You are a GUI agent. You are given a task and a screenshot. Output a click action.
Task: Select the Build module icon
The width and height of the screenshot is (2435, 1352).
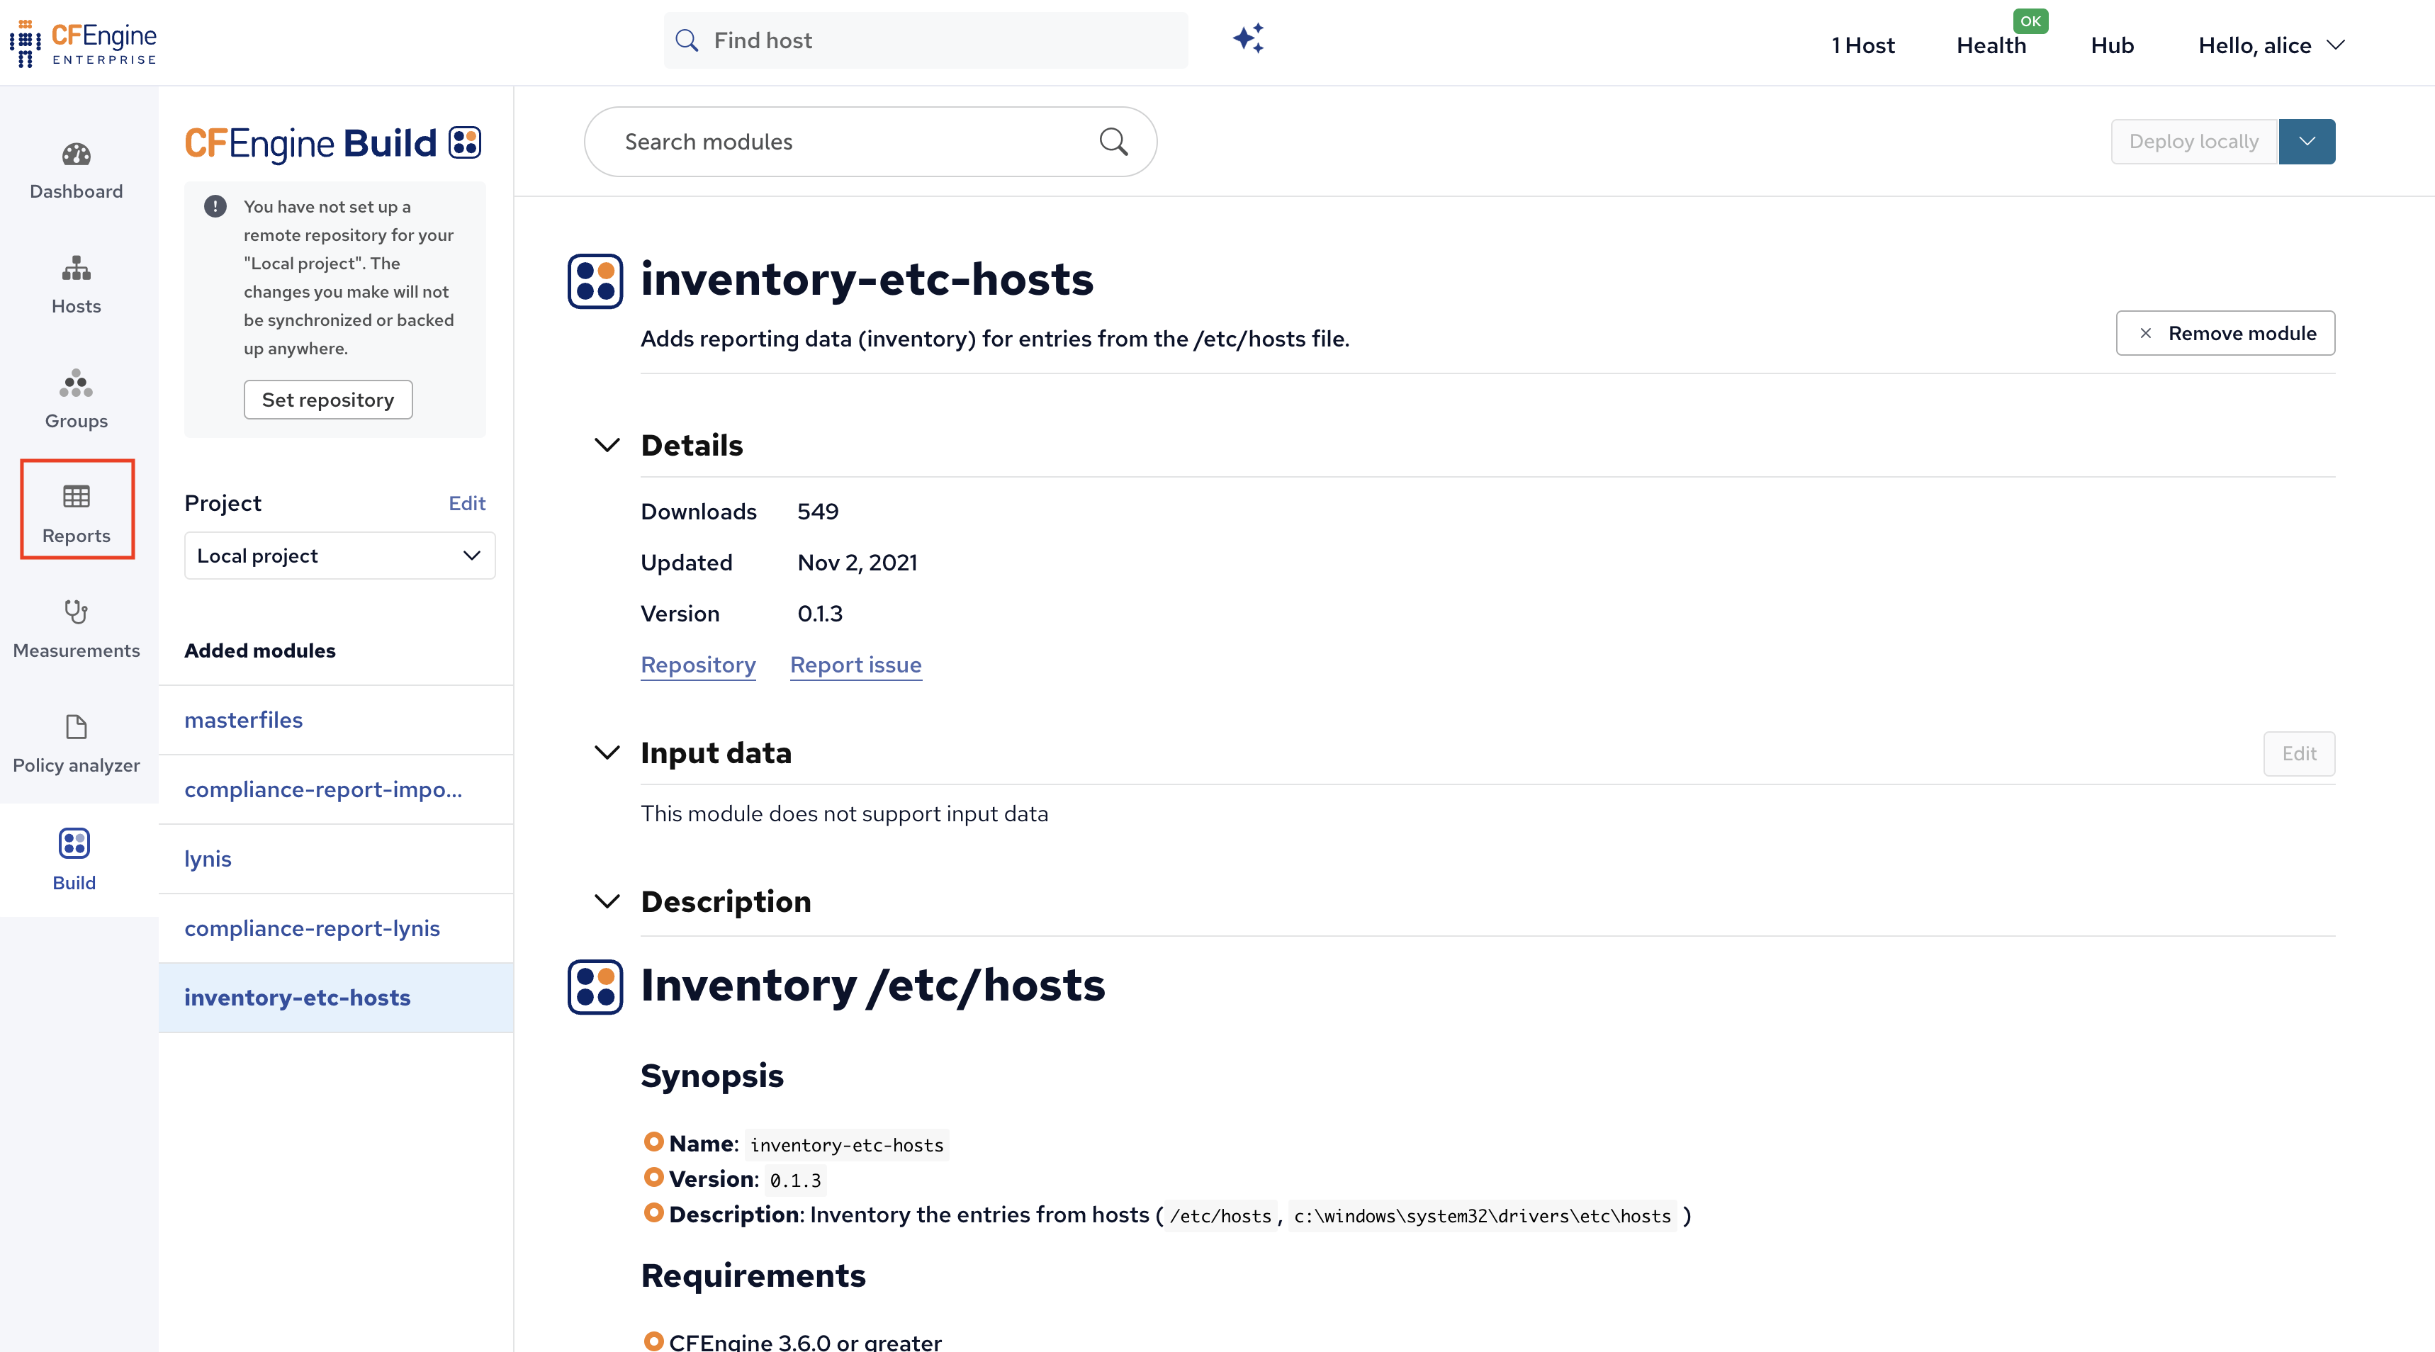(x=74, y=843)
